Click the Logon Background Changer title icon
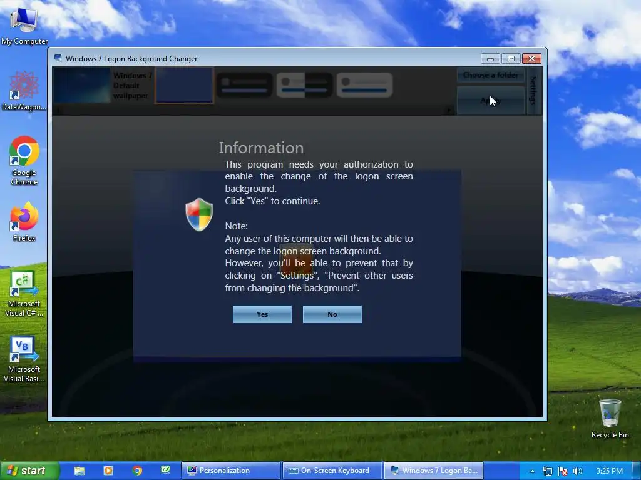The image size is (641, 480). (58, 58)
